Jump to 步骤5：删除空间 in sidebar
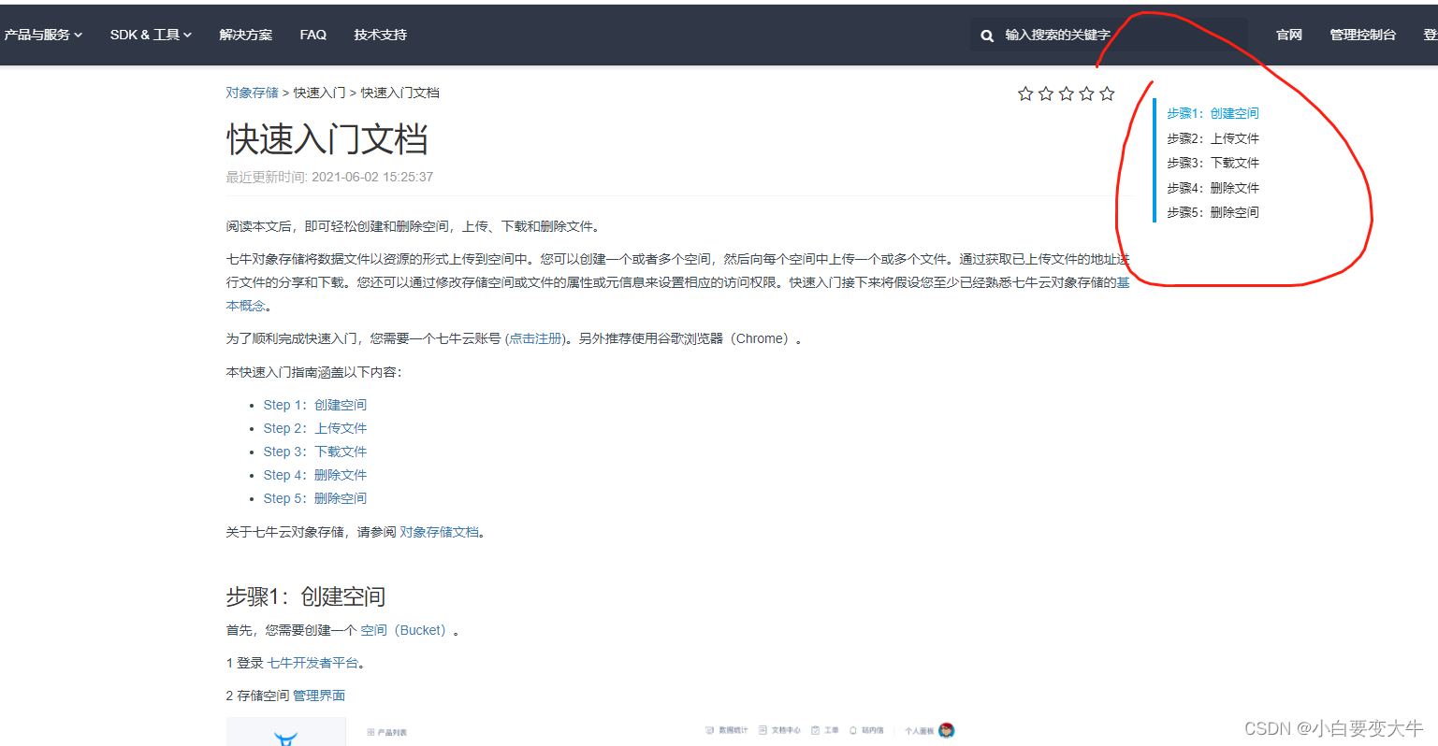 click(1213, 212)
